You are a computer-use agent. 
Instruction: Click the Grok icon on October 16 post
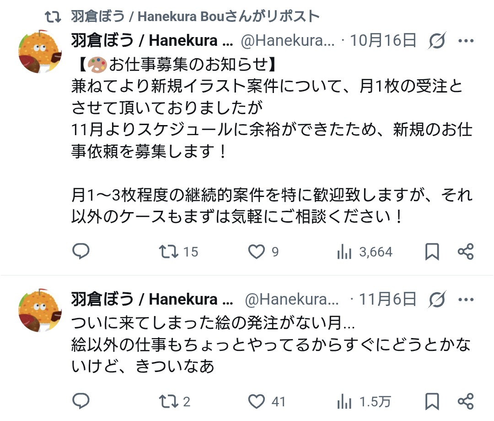click(x=437, y=41)
